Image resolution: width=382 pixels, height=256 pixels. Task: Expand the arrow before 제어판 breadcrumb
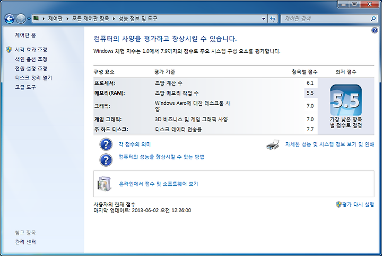44,19
